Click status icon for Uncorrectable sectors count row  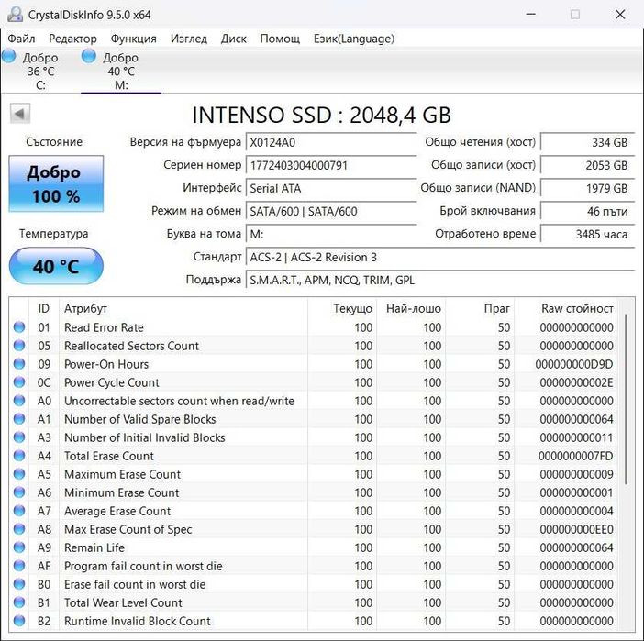(19, 401)
